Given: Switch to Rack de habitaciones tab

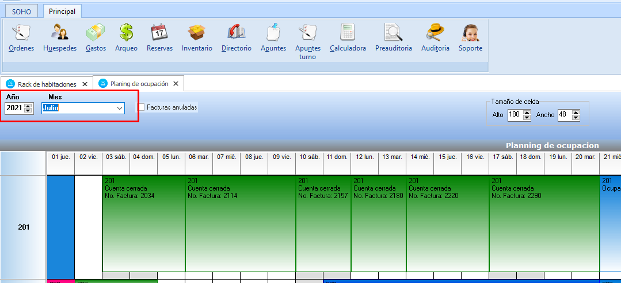Looking at the screenshot, I should (x=46, y=84).
